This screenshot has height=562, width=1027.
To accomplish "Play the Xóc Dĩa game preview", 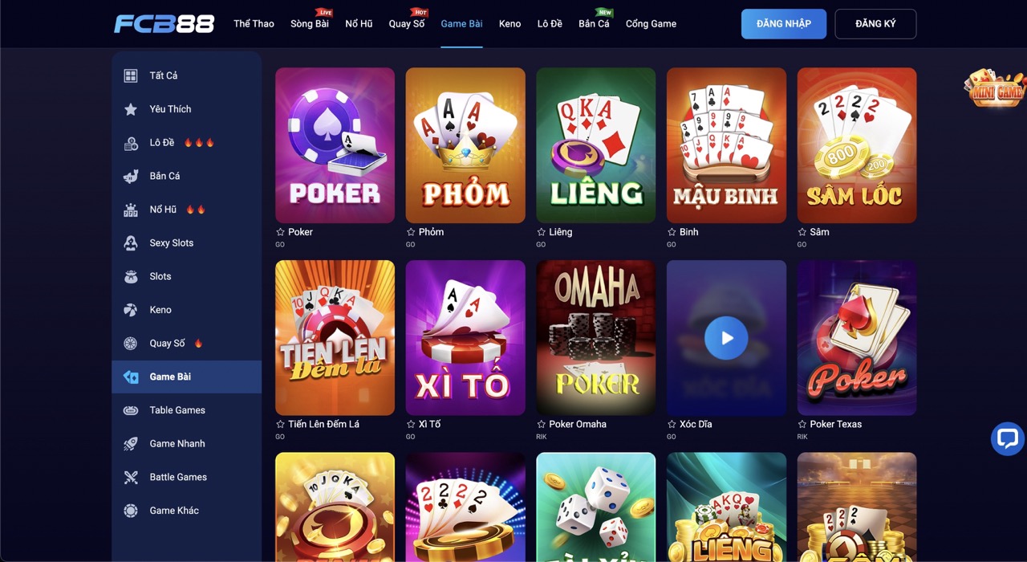I will point(726,338).
